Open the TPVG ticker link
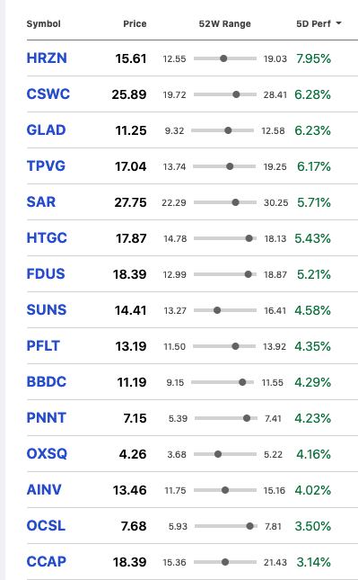The height and width of the screenshot is (580, 358). [46, 166]
